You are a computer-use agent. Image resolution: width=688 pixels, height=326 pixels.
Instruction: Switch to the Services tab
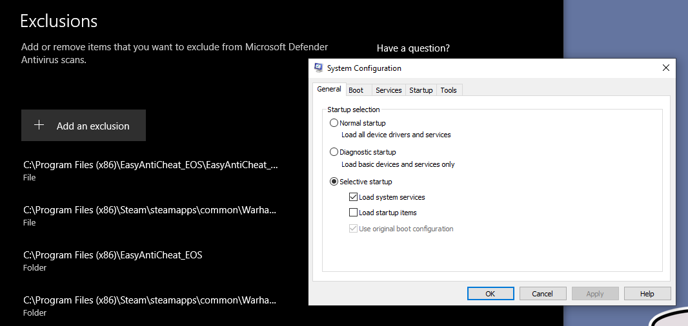(389, 90)
